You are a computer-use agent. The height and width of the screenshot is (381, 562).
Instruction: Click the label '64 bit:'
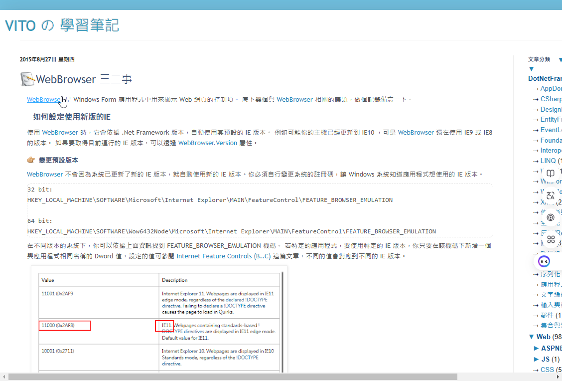[40, 221]
